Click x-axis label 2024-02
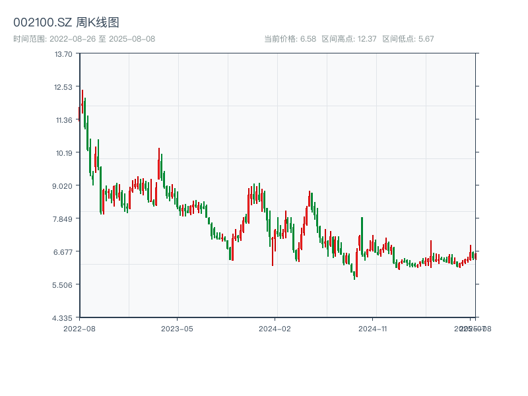 point(275,329)
